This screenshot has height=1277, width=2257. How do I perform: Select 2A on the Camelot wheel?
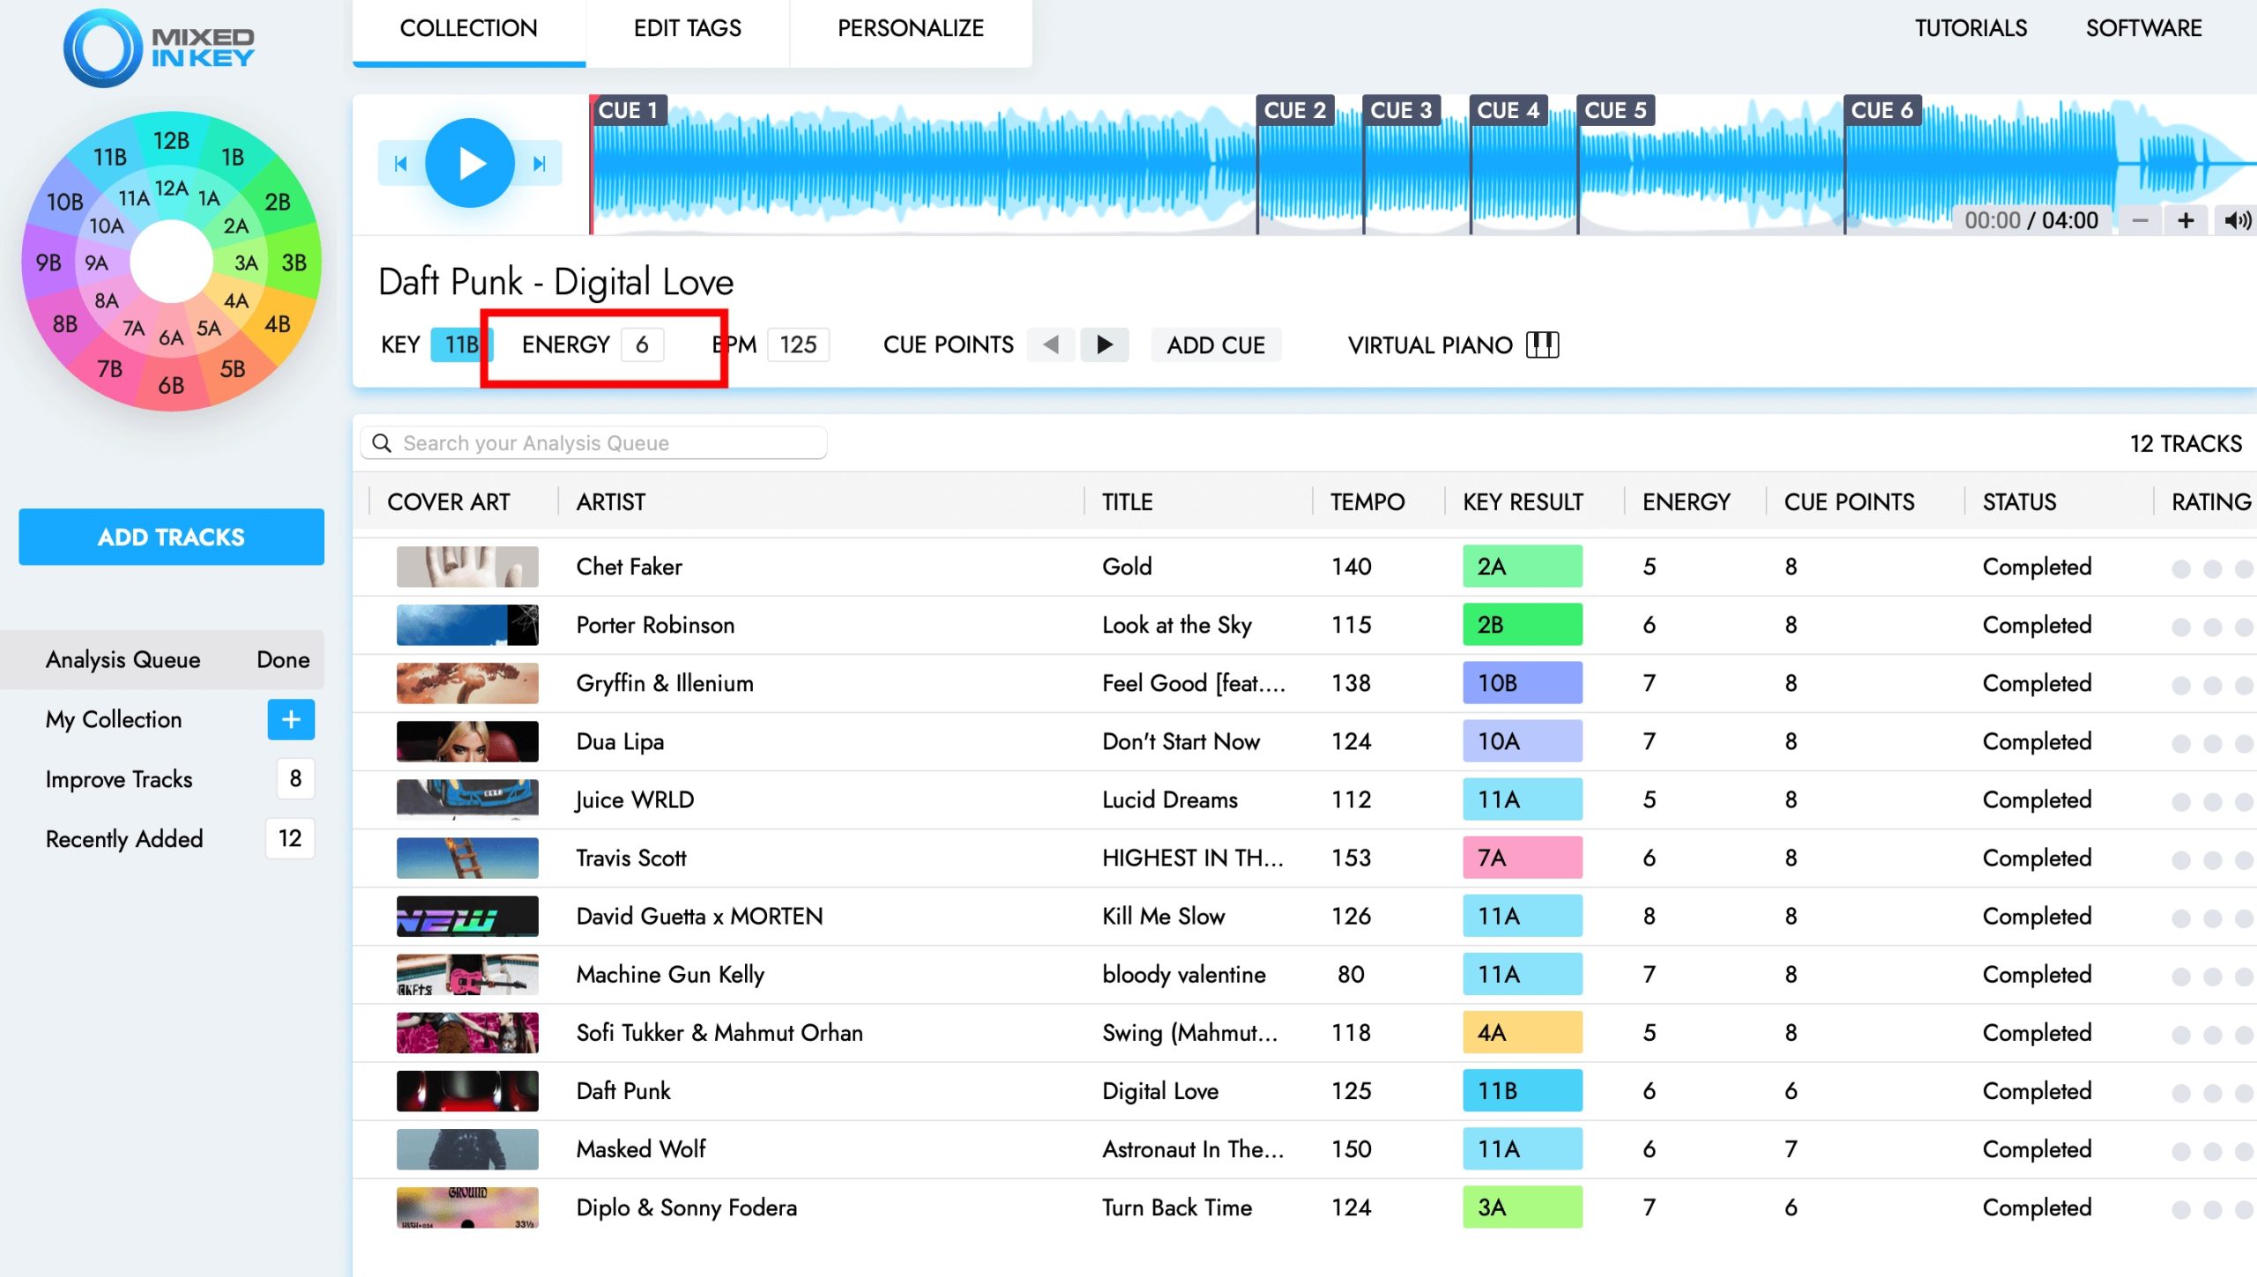(235, 226)
